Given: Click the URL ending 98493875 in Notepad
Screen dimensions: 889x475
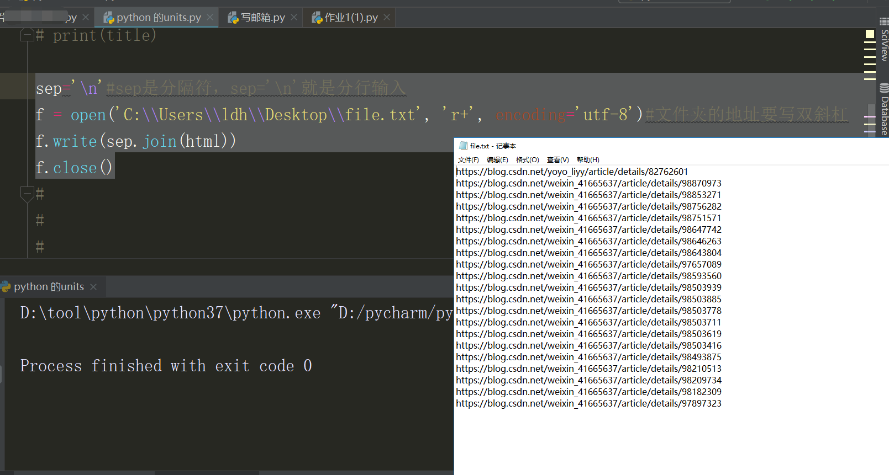Looking at the screenshot, I should click(588, 357).
